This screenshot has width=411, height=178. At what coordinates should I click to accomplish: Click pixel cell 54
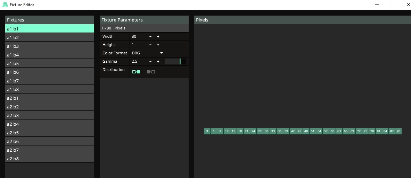coord(319,131)
